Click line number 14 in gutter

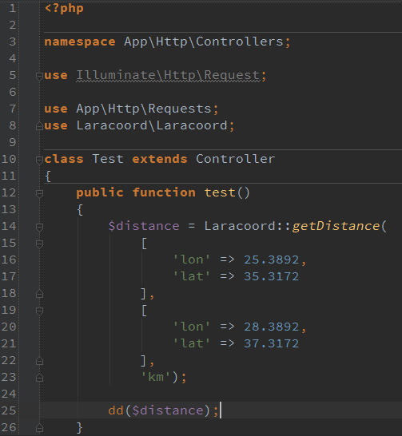[x=9, y=226]
